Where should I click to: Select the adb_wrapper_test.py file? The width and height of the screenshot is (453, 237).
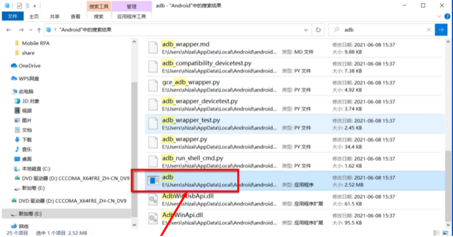coord(191,120)
